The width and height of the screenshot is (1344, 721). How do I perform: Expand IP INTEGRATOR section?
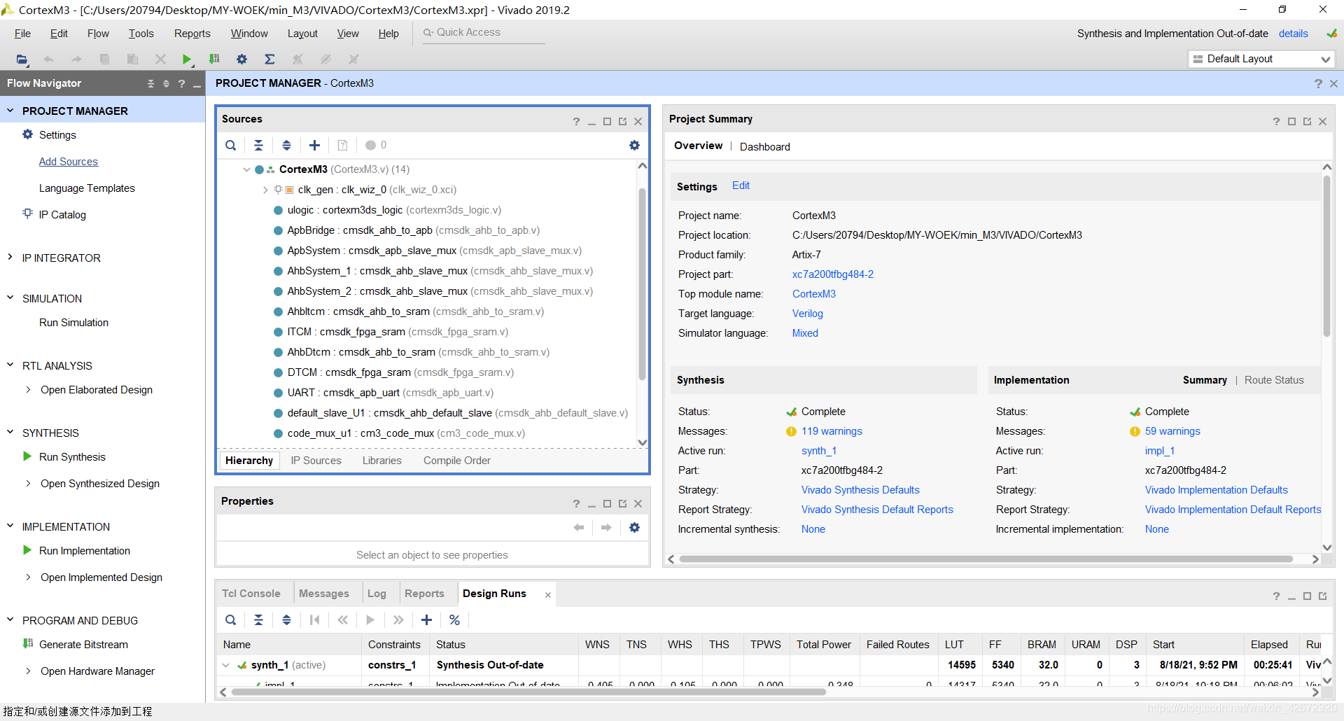[10, 258]
